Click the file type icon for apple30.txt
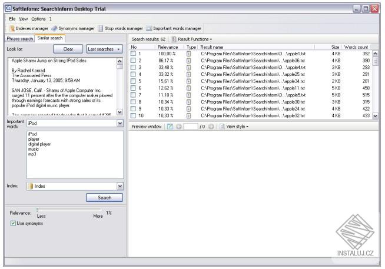This screenshot has height=269, width=385. coord(188,102)
